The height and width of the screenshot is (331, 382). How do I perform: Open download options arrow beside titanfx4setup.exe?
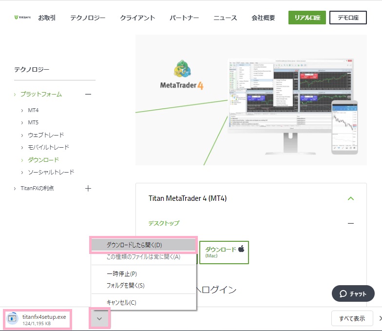click(99, 319)
